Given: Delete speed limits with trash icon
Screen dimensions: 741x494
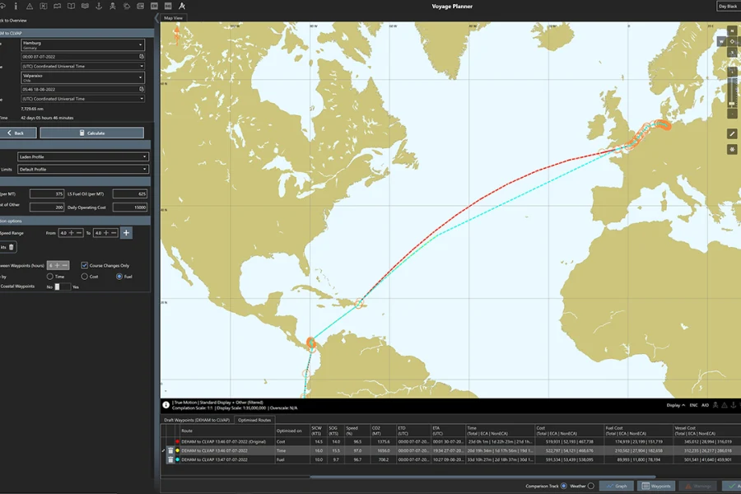Looking at the screenshot, I should click(12, 246).
